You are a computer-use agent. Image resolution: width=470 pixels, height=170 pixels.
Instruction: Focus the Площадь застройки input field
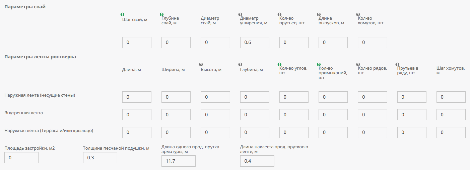click(21, 158)
